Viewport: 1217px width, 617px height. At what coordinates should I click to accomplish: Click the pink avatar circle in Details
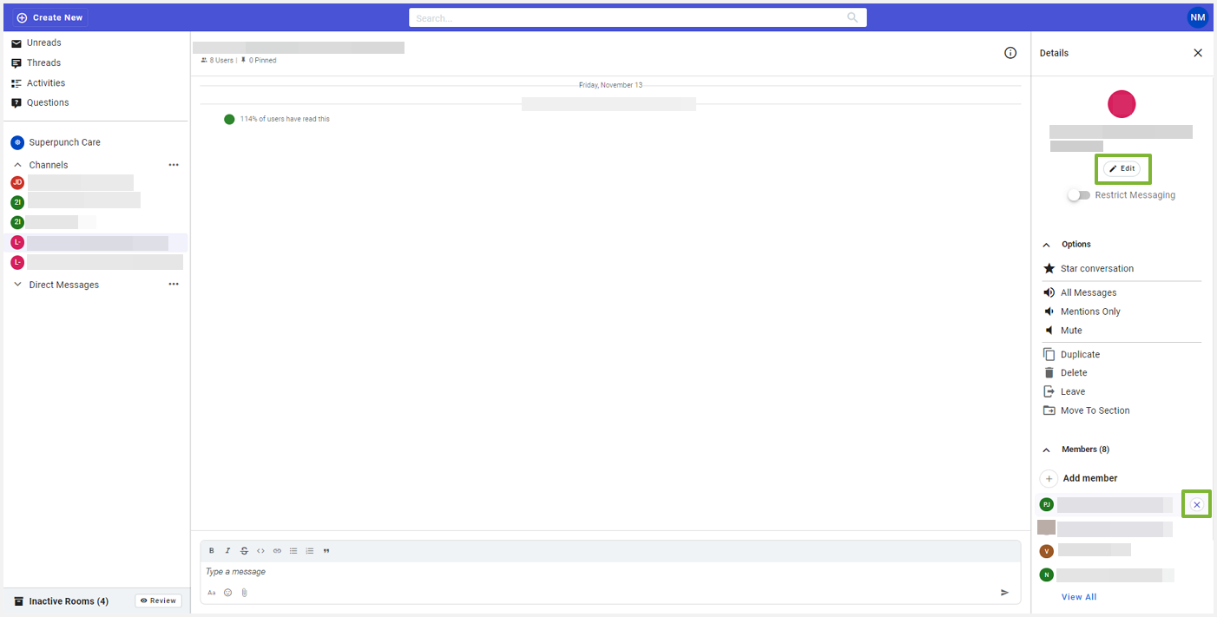[1122, 103]
